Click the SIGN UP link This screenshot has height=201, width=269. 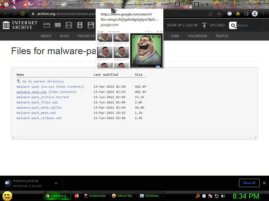point(174,25)
